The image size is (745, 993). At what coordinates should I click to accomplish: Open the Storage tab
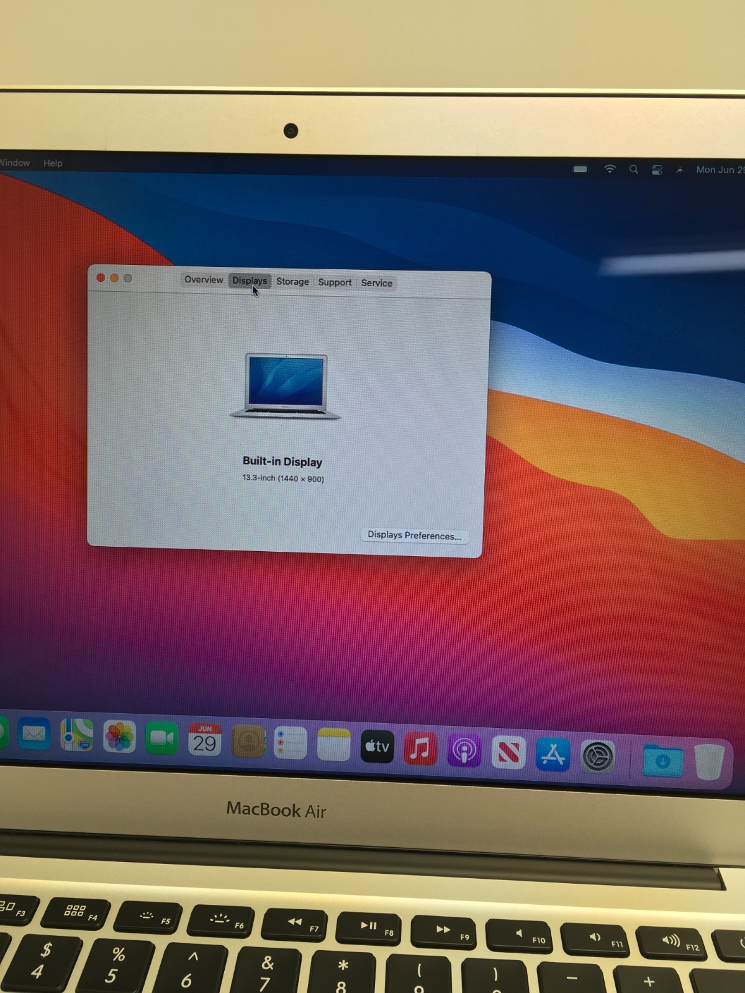(x=292, y=282)
